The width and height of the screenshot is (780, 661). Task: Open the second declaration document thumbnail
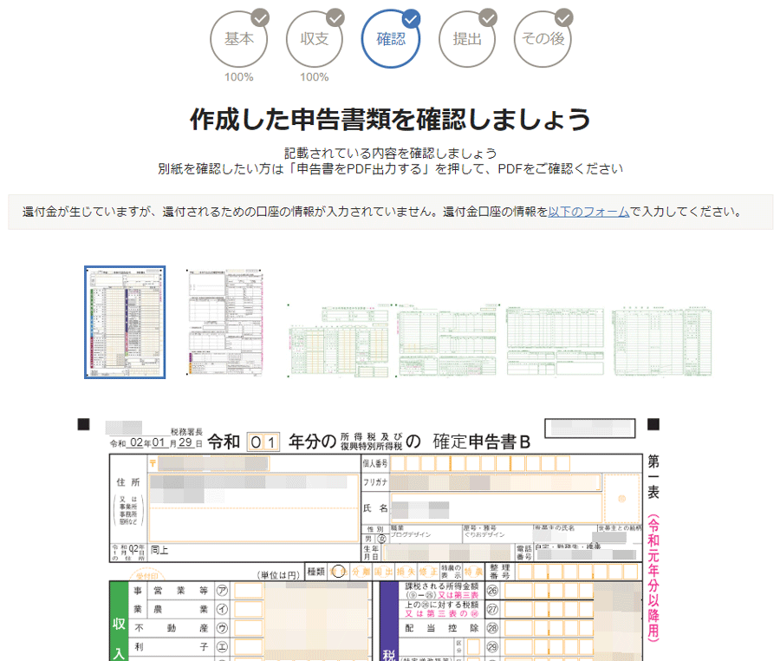click(223, 321)
